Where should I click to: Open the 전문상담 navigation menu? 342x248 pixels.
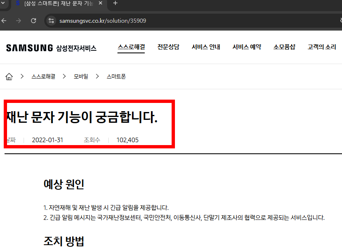(168, 47)
